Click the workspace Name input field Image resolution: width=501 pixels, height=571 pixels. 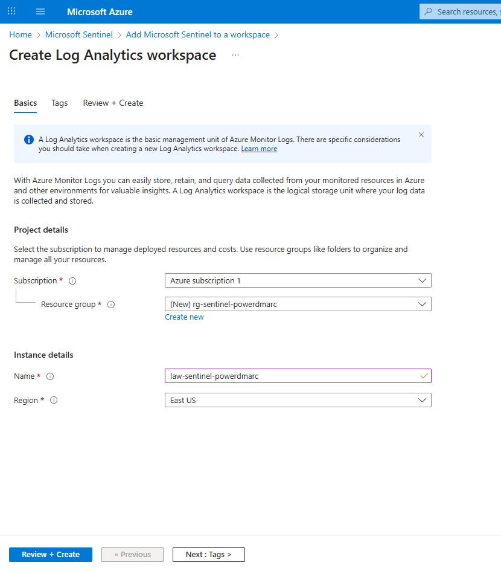(x=298, y=376)
